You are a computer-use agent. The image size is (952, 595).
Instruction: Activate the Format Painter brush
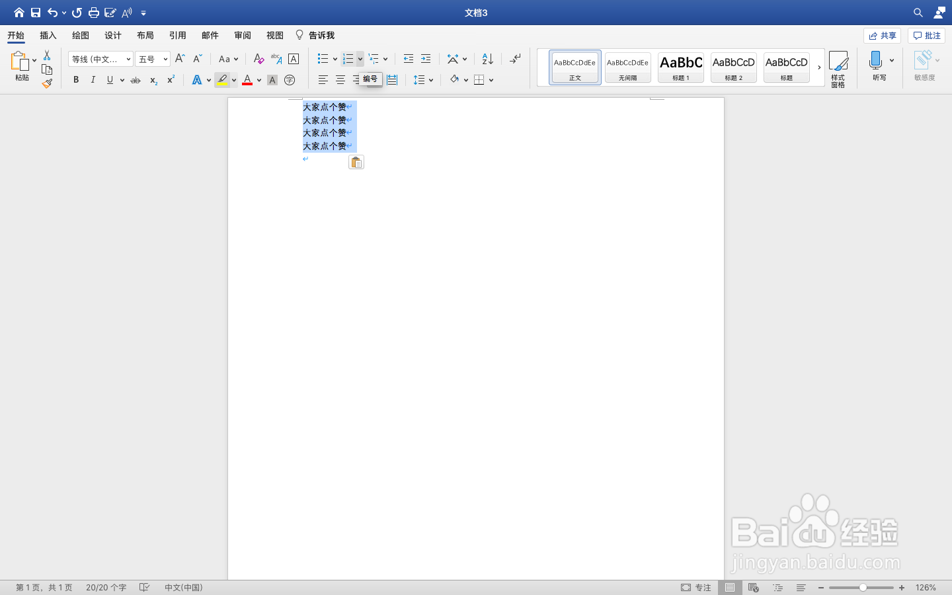click(47, 83)
